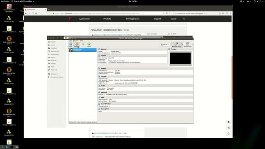This screenshot has height=149, width=265.
Task: Click the share icon on webpage side
Action: point(229,128)
